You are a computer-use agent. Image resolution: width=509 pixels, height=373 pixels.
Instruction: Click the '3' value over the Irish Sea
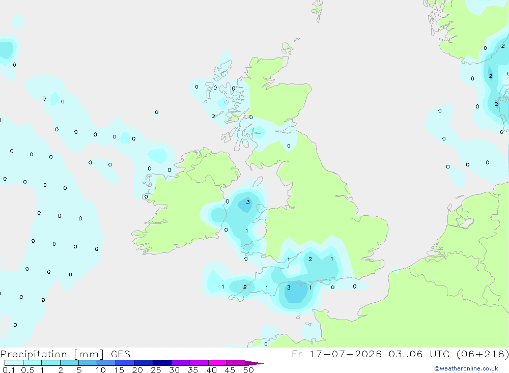pyautogui.click(x=248, y=202)
